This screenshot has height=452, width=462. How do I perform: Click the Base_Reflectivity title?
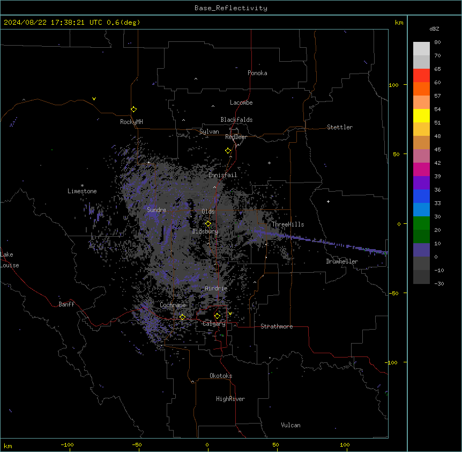[231, 8]
